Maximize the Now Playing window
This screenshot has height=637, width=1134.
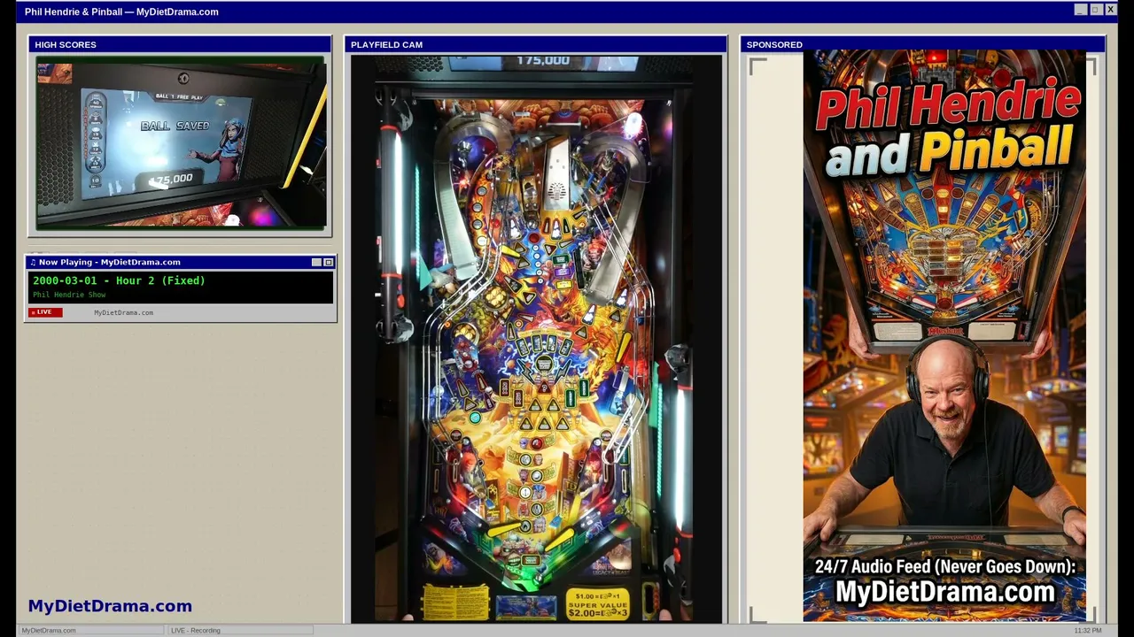[328, 263]
